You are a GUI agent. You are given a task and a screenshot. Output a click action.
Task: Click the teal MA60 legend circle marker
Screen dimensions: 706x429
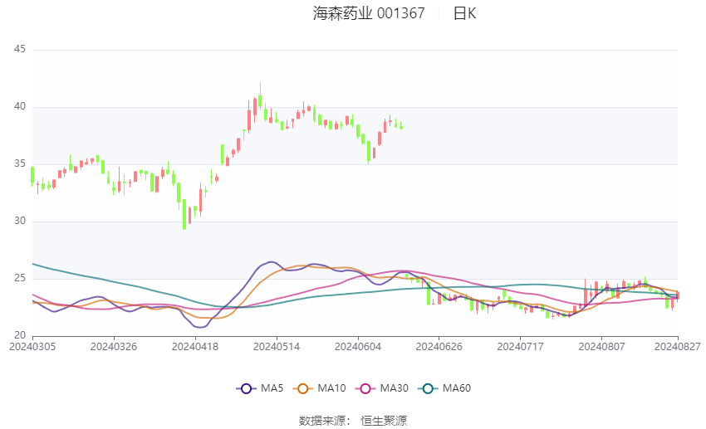[429, 388]
